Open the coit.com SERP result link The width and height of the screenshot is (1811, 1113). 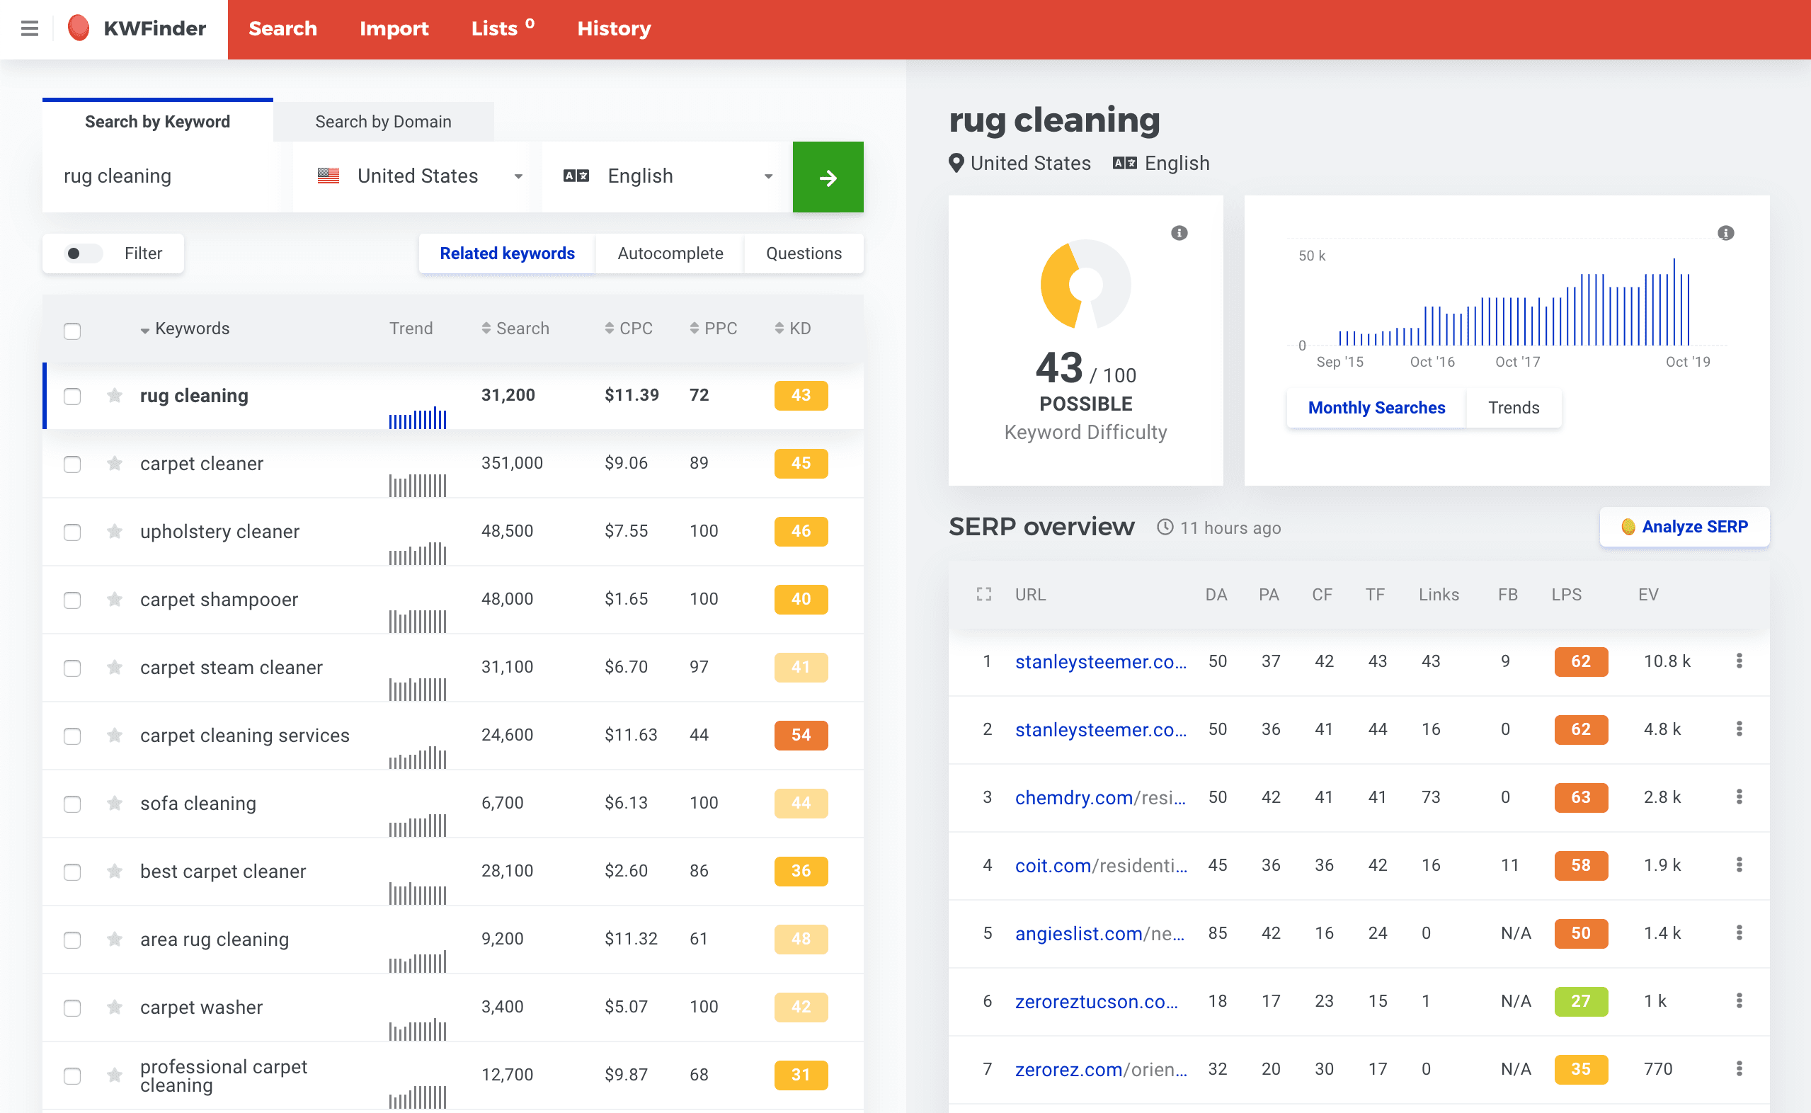click(1100, 866)
